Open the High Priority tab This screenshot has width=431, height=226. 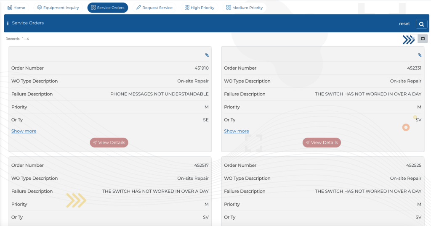[200, 8]
